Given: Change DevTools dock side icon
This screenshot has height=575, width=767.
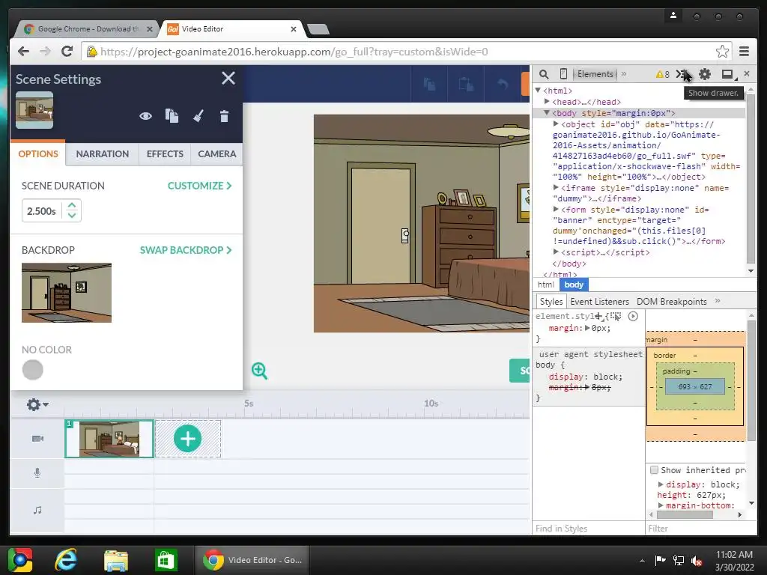Looking at the screenshot, I should point(729,74).
